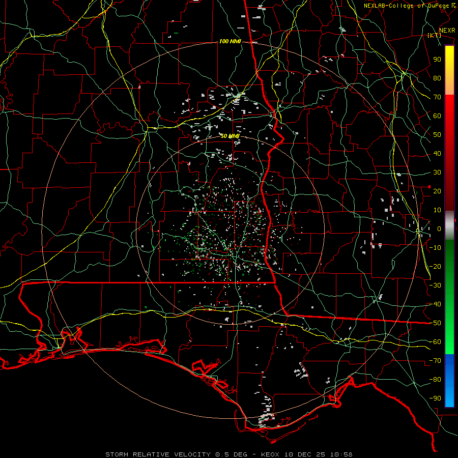Screen dimensions: 458x458
Task: Click the gray zero-velocity segment of the color bar
Action: coord(449,225)
